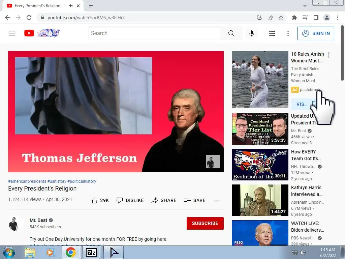Click the YouTube logo home icon
The height and width of the screenshot is (259, 345).
click(29, 33)
